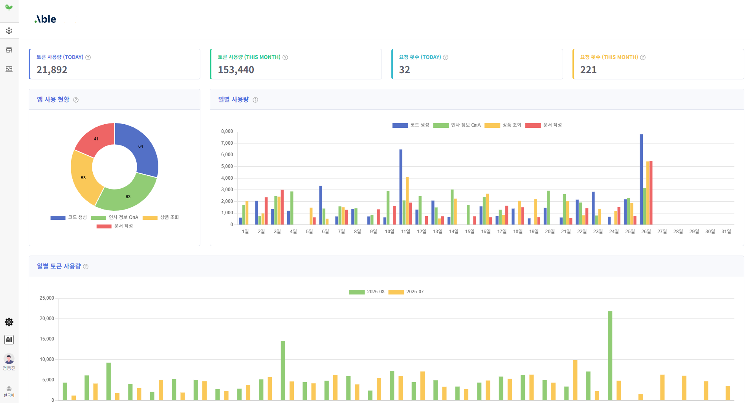Toggle 문서 작성 in donut chart legend
This screenshot has width=752, height=403.
pos(115,226)
